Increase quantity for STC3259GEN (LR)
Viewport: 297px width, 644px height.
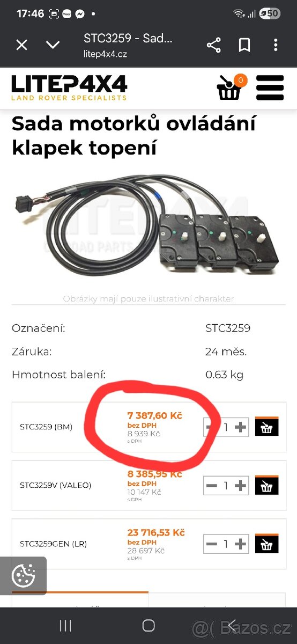[x=241, y=544]
